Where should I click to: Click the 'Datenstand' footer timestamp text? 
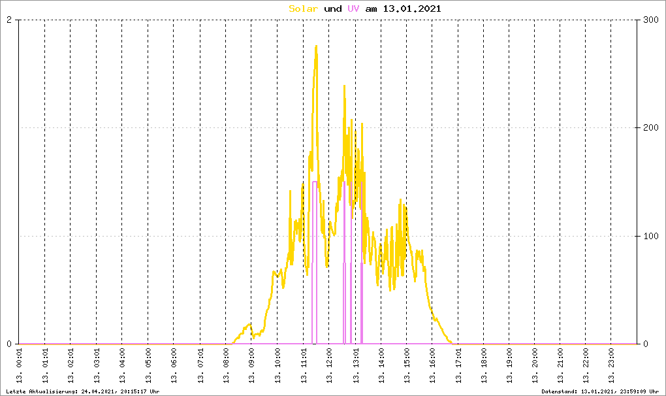click(x=600, y=391)
